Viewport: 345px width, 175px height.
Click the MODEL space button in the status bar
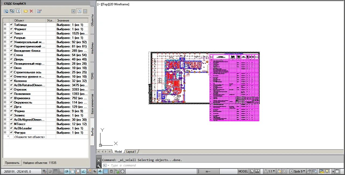[243, 171]
